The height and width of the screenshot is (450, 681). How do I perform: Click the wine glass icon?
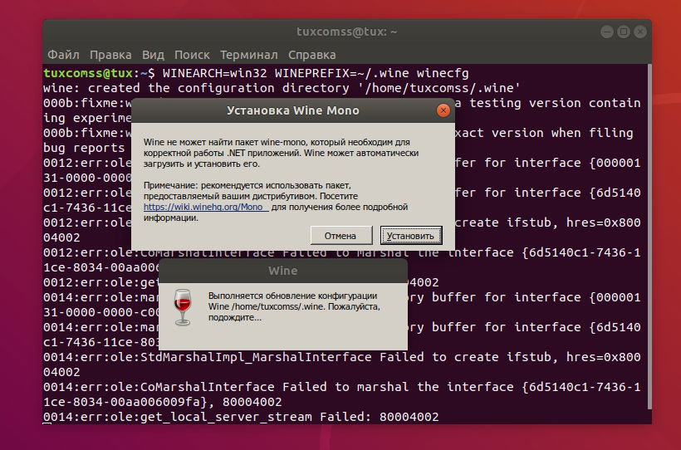point(183,307)
